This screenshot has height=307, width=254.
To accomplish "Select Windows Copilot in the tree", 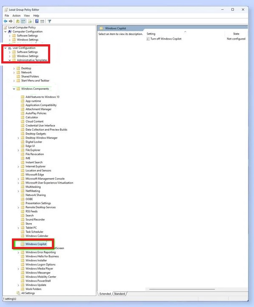I will 36,244.
